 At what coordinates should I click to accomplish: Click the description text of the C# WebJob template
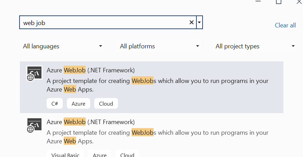(x=157, y=85)
